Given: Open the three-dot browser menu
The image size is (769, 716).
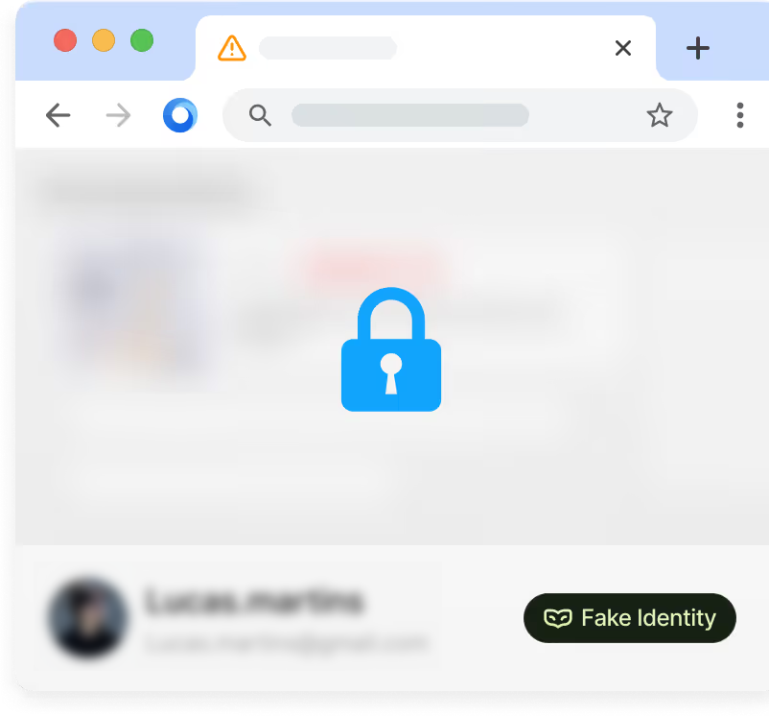Looking at the screenshot, I should [740, 115].
